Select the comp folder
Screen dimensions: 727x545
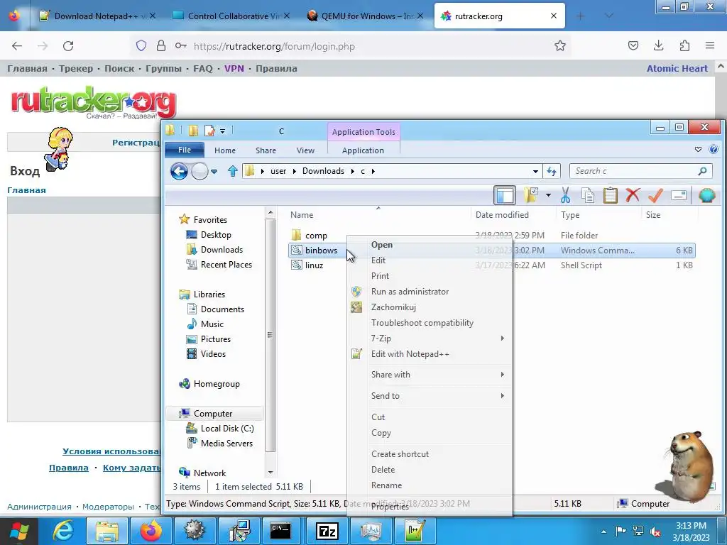coord(316,236)
